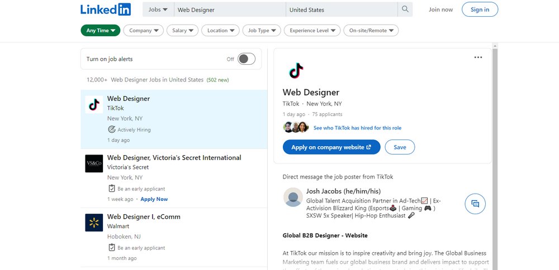559x270 pixels.
Task: Click early applicant icon under Victoria's Secret
Action: pos(112,189)
